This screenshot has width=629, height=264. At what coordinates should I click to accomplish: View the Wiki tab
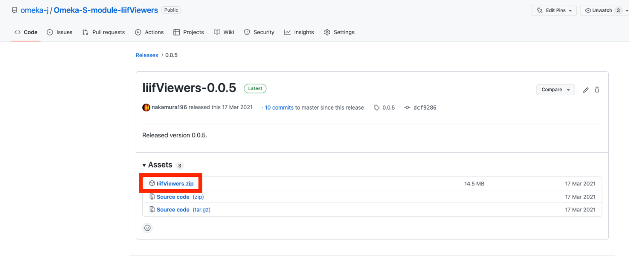tap(224, 32)
